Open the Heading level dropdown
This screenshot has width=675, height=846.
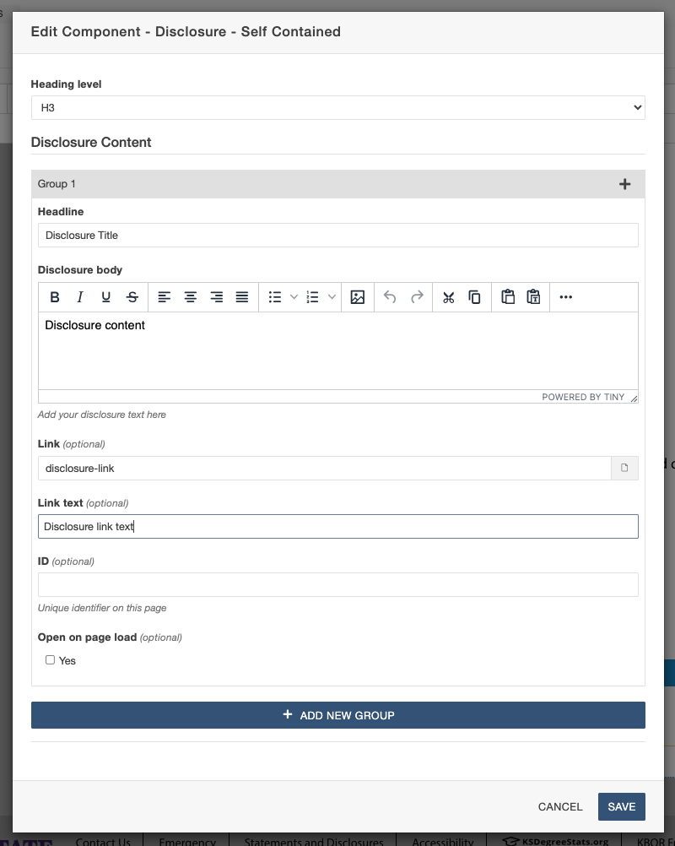pos(337,107)
